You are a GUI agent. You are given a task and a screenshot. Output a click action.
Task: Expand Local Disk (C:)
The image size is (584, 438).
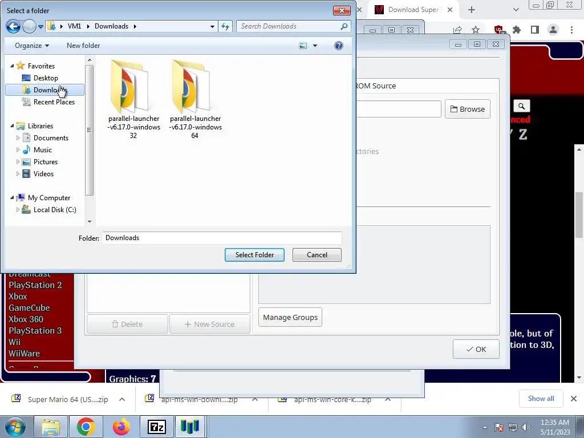(x=18, y=210)
